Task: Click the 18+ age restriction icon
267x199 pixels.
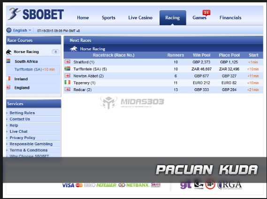Action: pyautogui.click(x=210, y=184)
